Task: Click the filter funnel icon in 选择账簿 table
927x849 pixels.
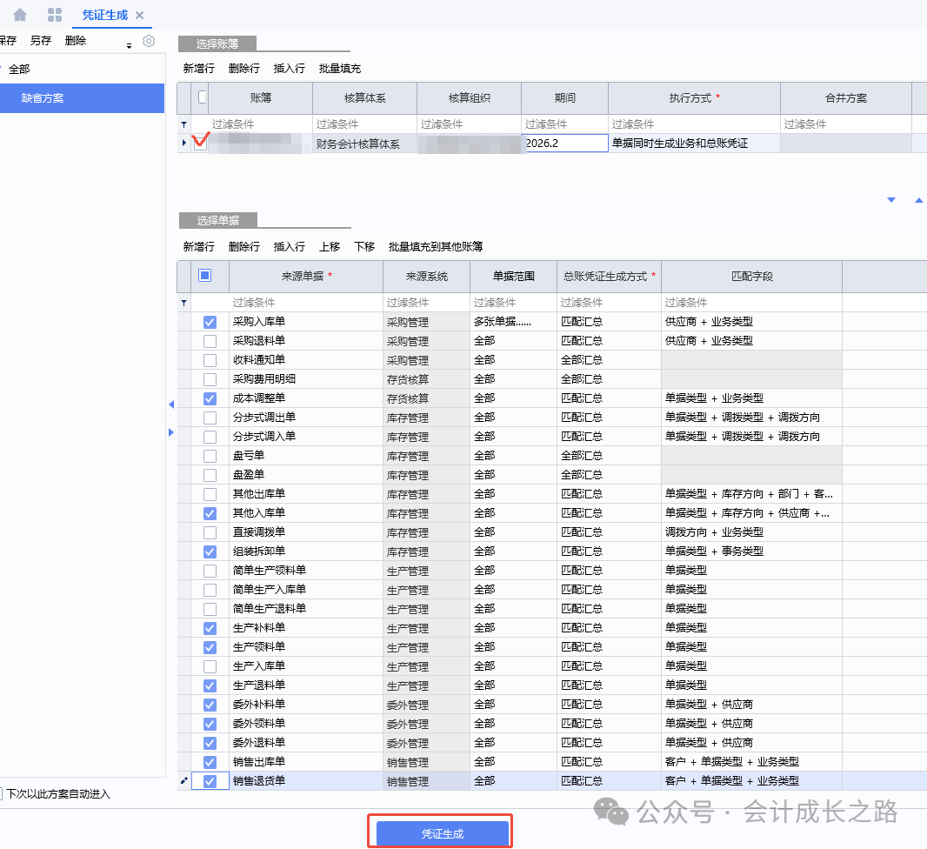Action: (x=183, y=125)
